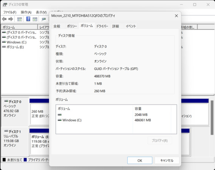Click the Disk Management app title icon
This screenshot has height=170, width=215.
(5, 5)
